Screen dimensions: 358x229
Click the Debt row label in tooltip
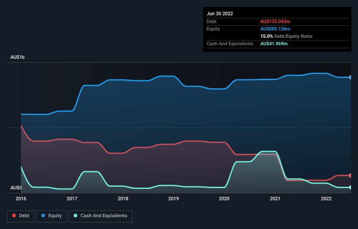211,21
